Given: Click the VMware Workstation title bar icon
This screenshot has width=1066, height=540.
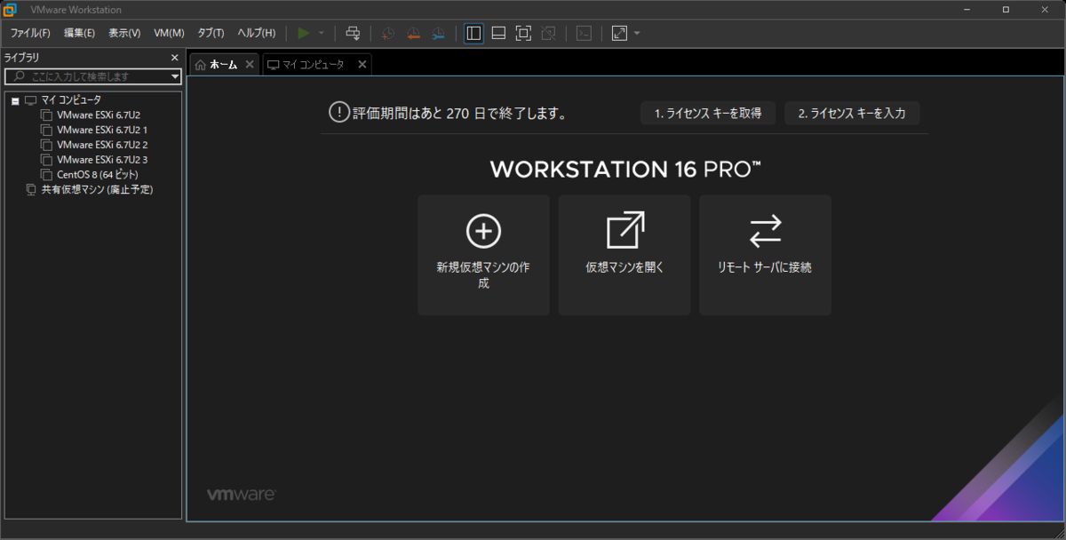Looking at the screenshot, I should 11,10.
